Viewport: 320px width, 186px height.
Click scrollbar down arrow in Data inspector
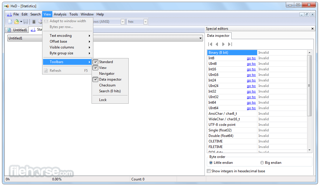[x=309, y=150]
